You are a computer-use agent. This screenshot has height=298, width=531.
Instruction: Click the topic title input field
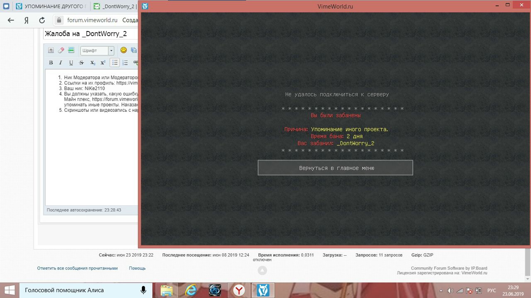(x=90, y=34)
